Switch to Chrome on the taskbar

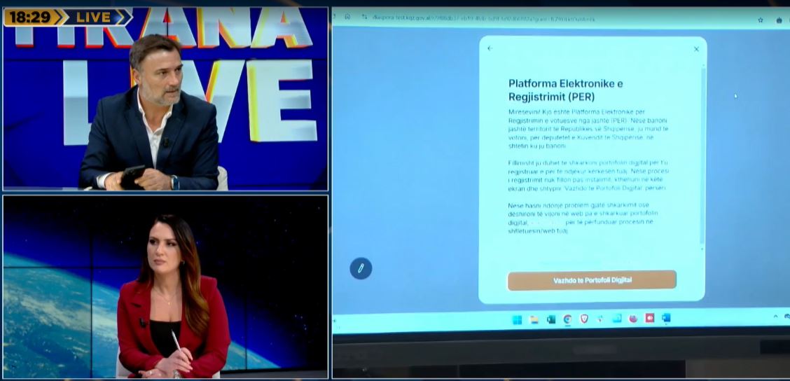(x=567, y=319)
